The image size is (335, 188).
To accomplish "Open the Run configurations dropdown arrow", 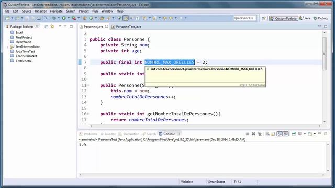I will pyautogui.click(x=69, y=18).
